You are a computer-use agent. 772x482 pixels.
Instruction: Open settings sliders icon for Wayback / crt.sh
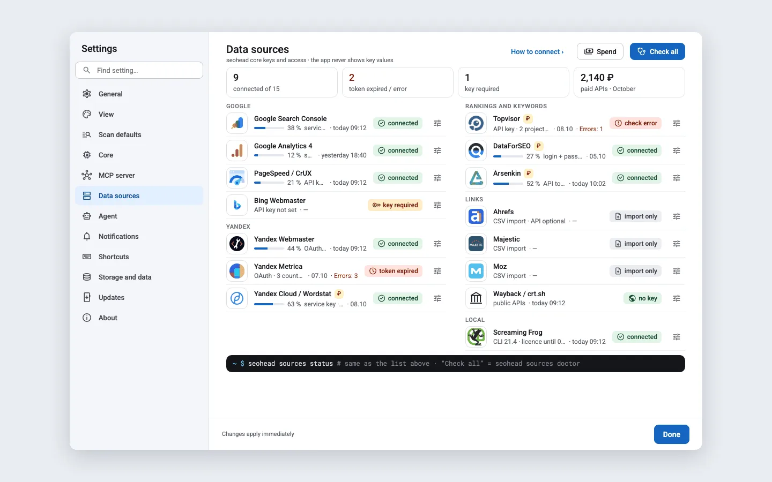(x=677, y=298)
